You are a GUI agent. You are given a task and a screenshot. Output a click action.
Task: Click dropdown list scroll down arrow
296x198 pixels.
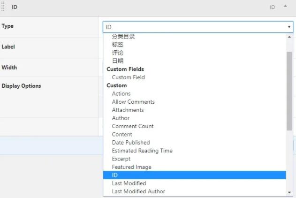point(289,192)
